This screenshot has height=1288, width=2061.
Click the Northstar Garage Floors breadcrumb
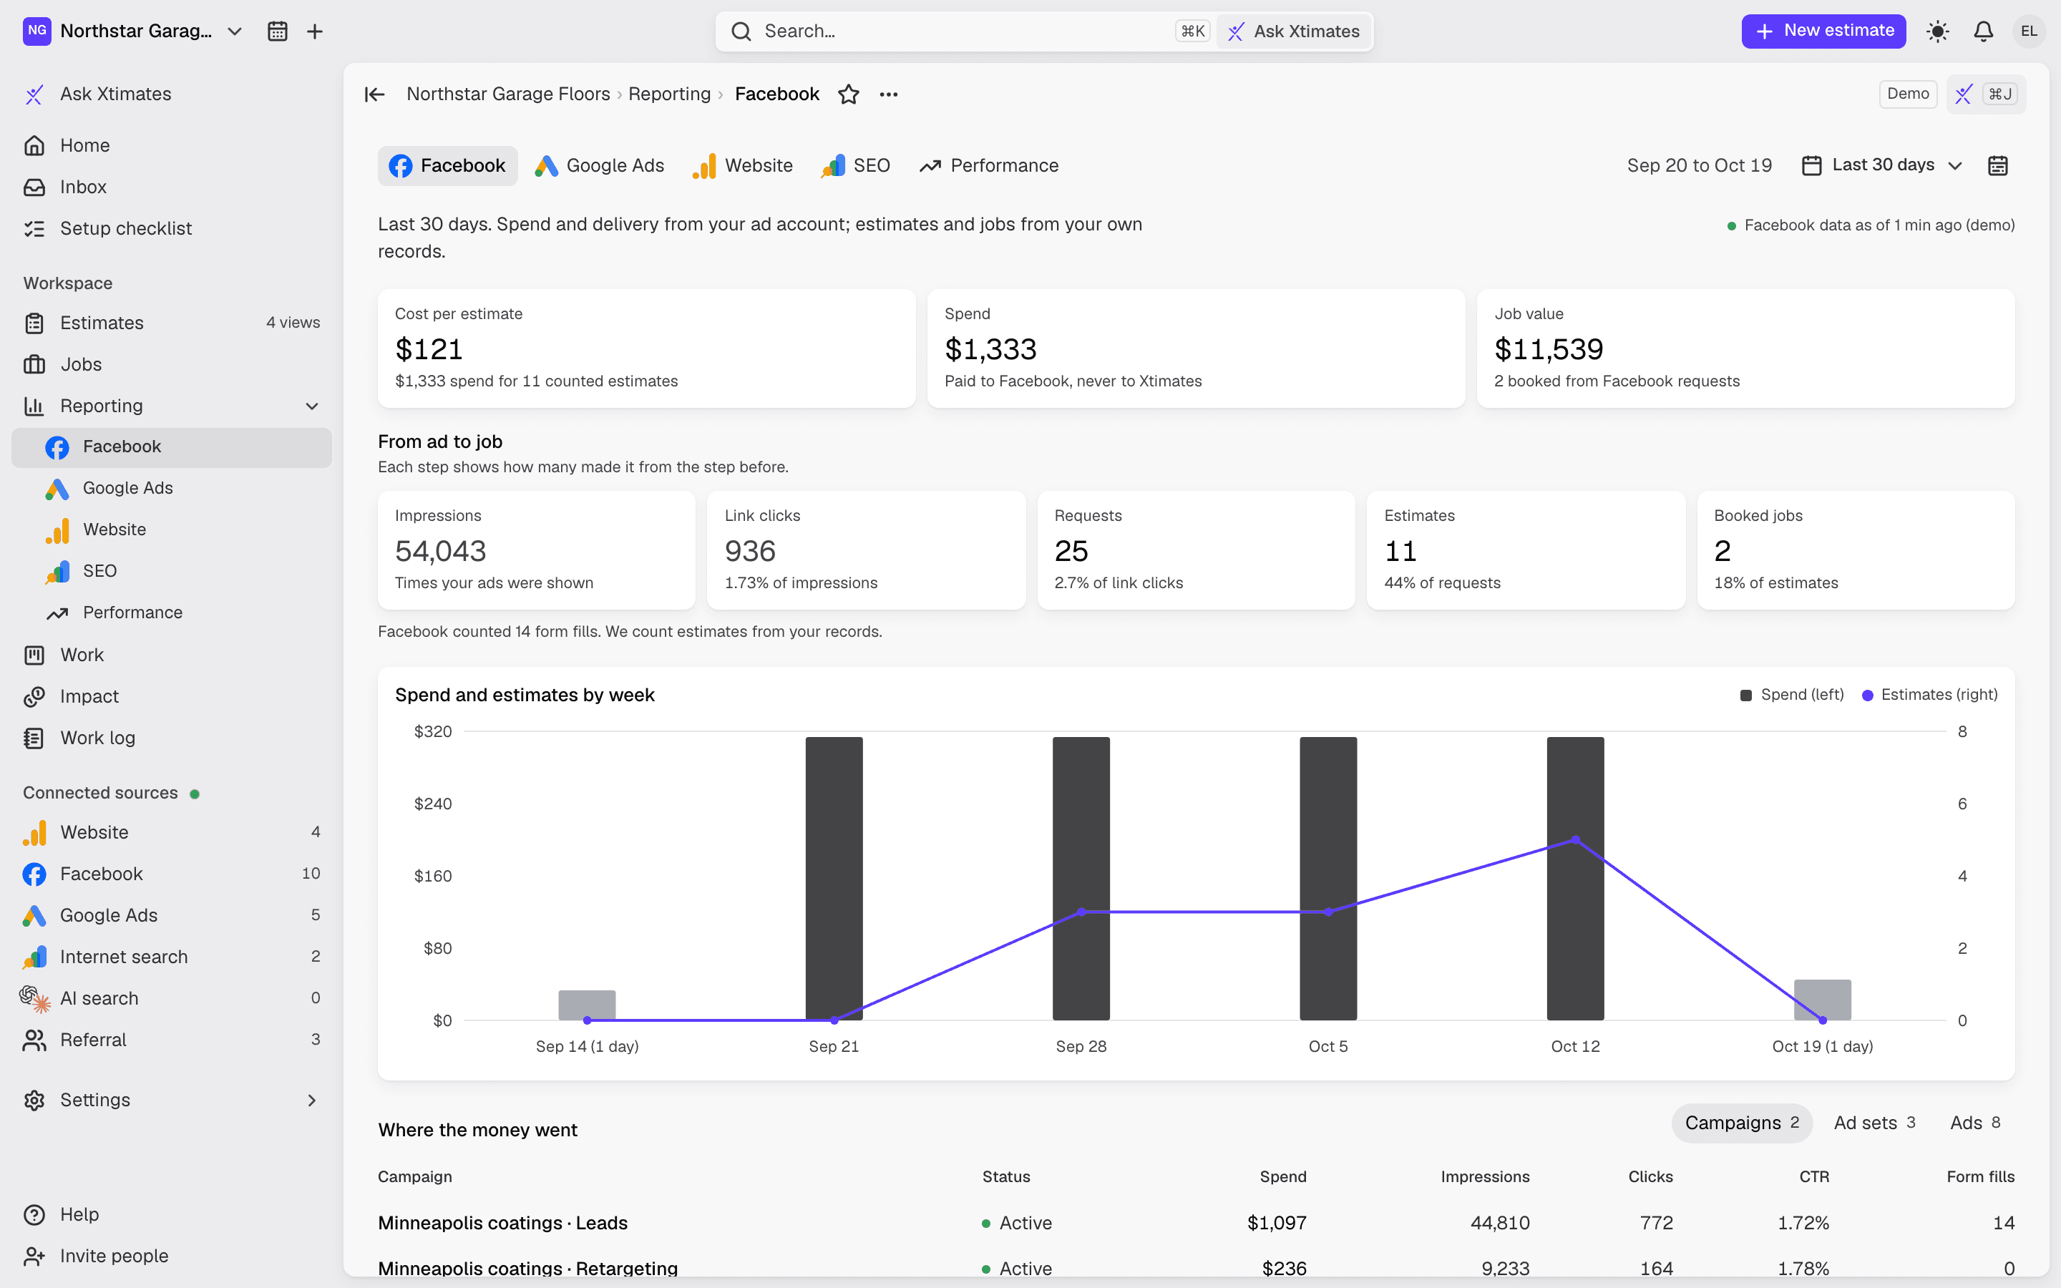pos(508,94)
